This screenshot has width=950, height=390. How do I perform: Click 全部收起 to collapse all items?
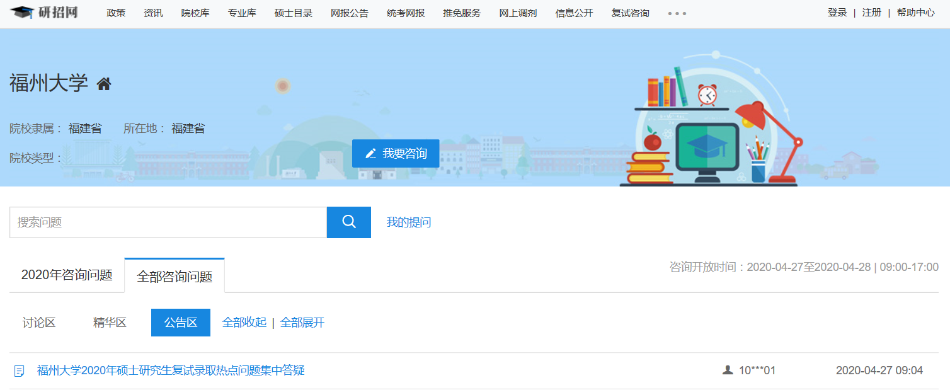coord(244,323)
